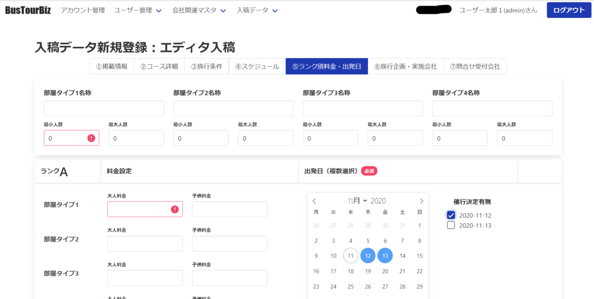Click the 部屋タイプ1名称 input field
The height and width of the screenshot is (299, 594).
103,108
